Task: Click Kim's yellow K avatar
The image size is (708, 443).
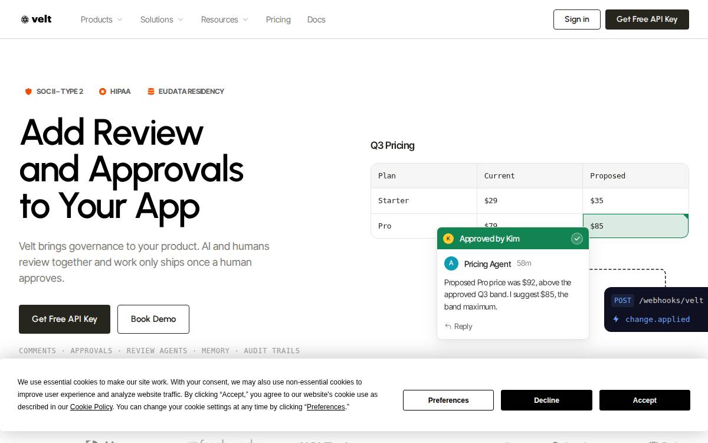Action: pos(448,239)
